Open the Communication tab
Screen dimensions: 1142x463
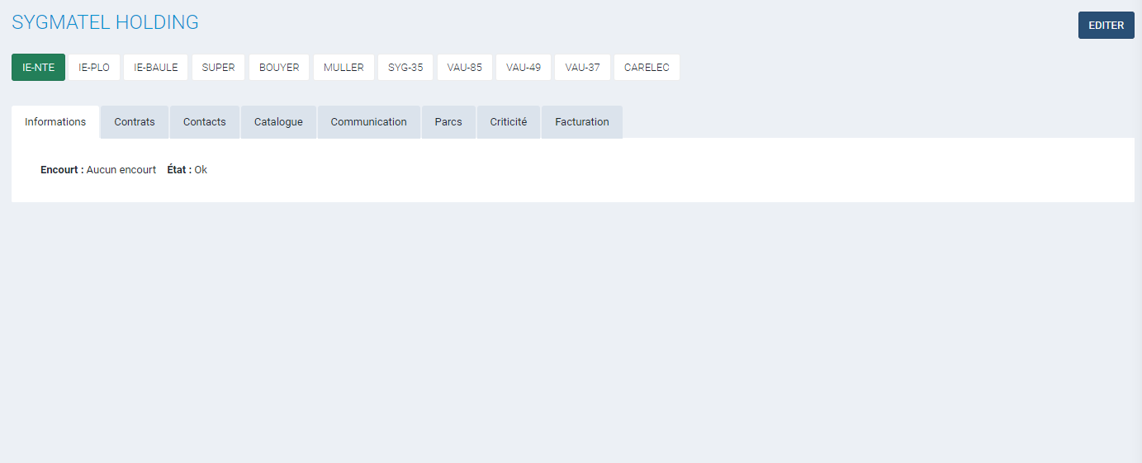tap(368, 122)
